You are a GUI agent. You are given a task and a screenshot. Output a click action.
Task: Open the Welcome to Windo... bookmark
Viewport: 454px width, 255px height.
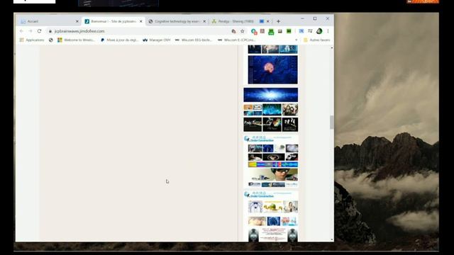click(x=76, y=40)
